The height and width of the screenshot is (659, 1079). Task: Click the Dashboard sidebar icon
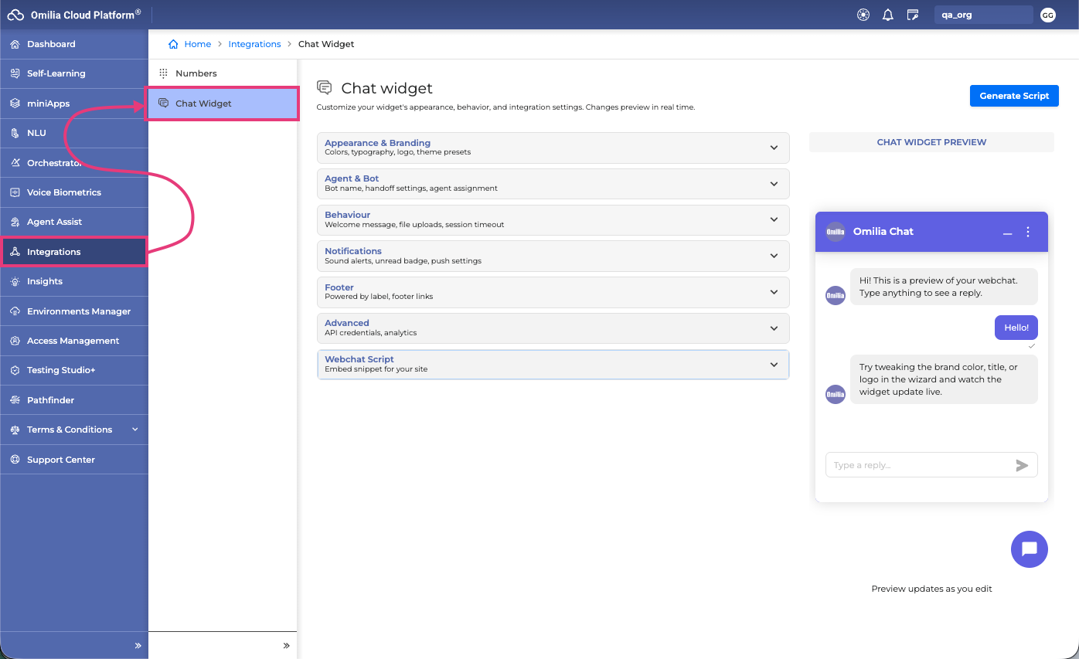click(15, 44)
